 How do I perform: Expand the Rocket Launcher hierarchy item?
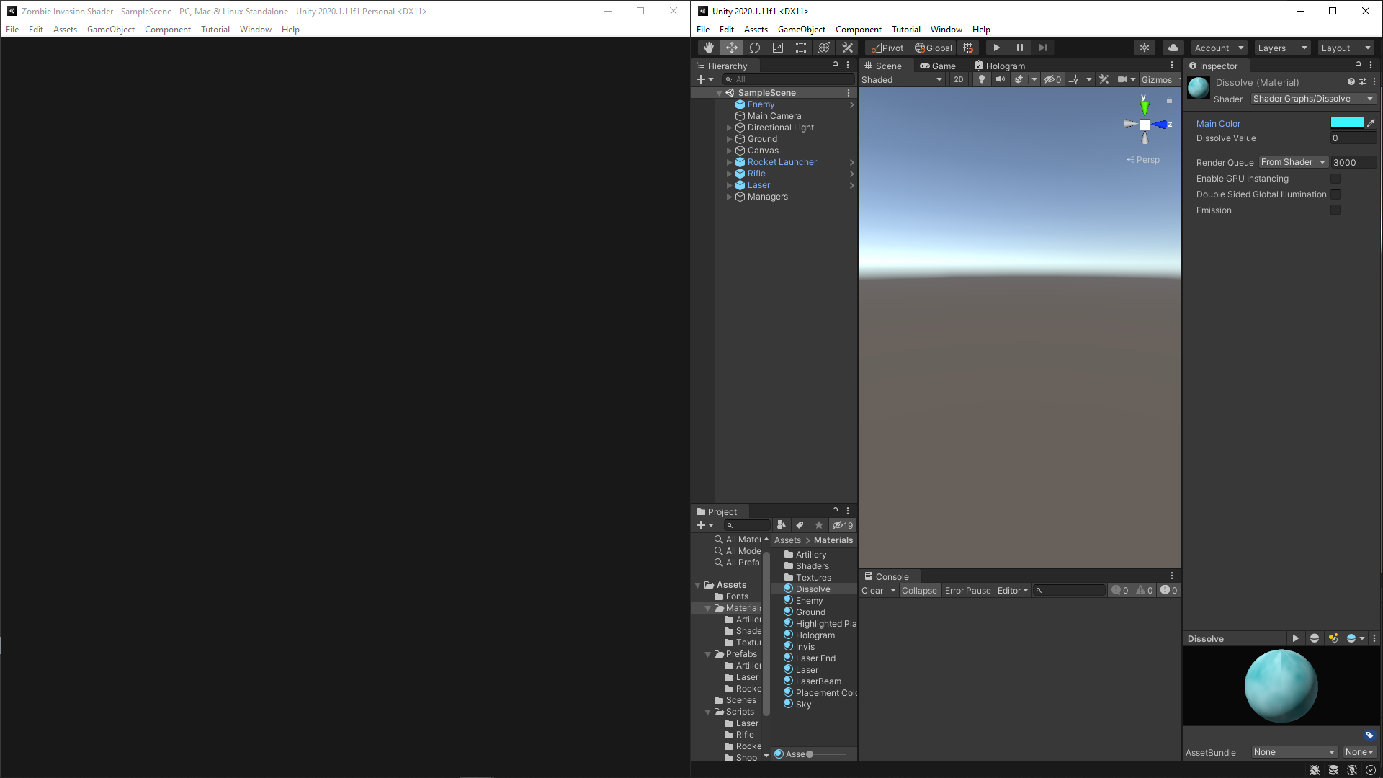729,162
